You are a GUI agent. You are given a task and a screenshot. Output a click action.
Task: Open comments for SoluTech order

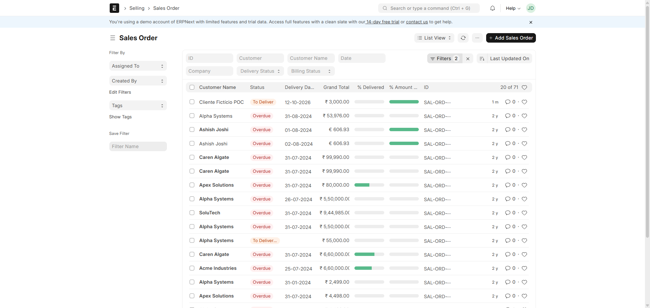510,213
